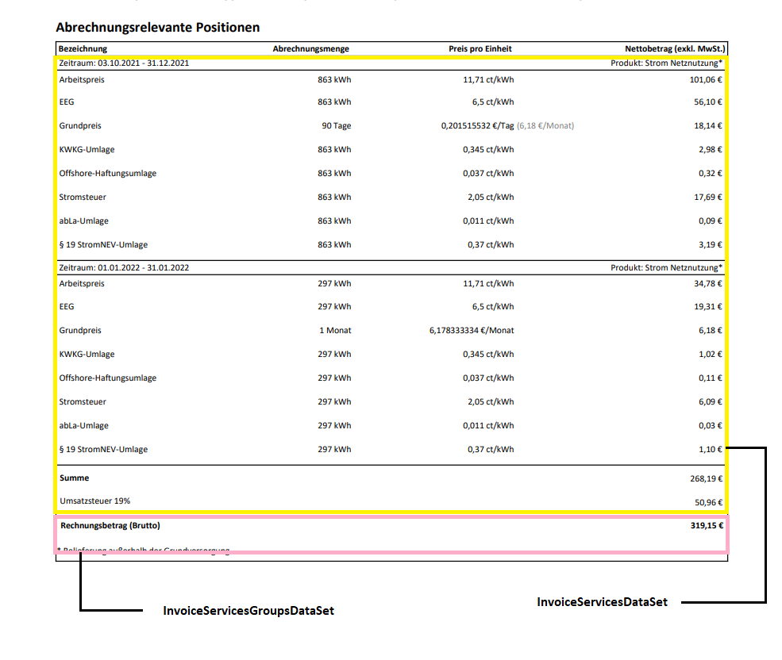
Task: Click the net amount '101,06 €'
Action: coord(706,80)
